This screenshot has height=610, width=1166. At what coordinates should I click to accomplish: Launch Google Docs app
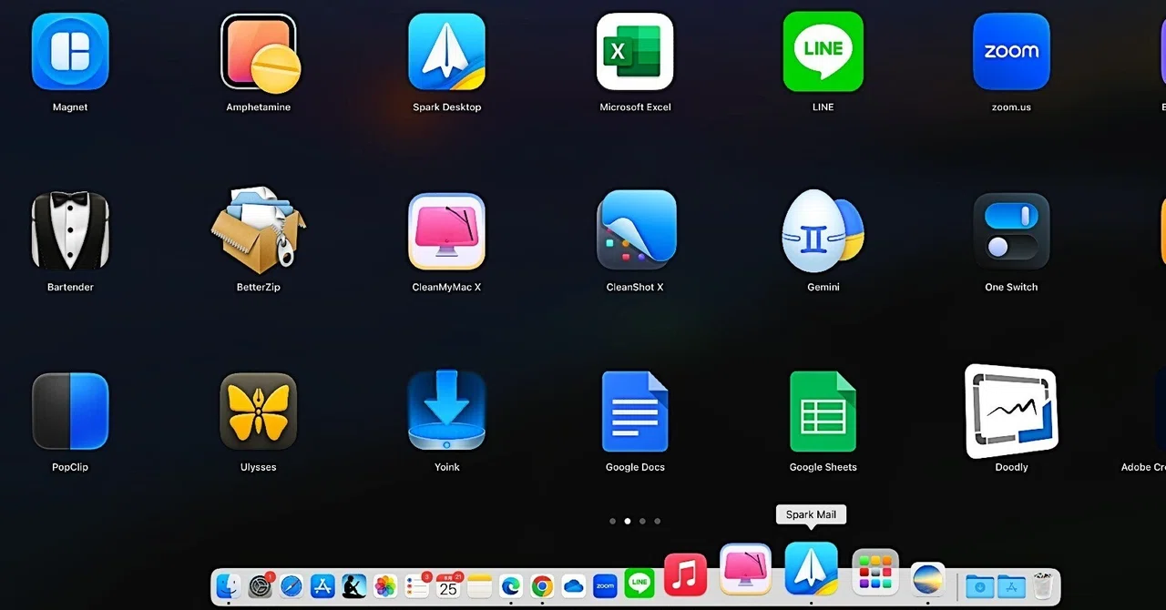[635, 412]
